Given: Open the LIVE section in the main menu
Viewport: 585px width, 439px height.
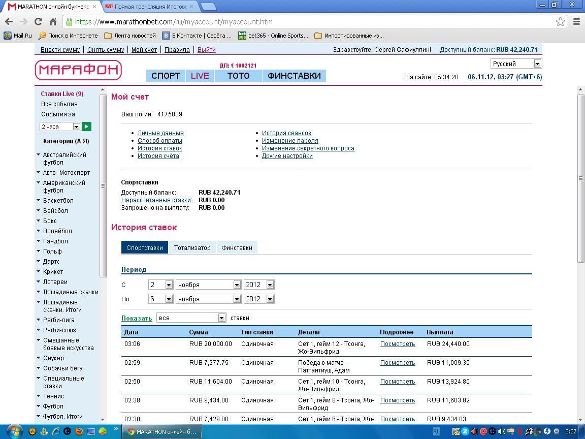Looking at the screenshot, I should (200, 76).
